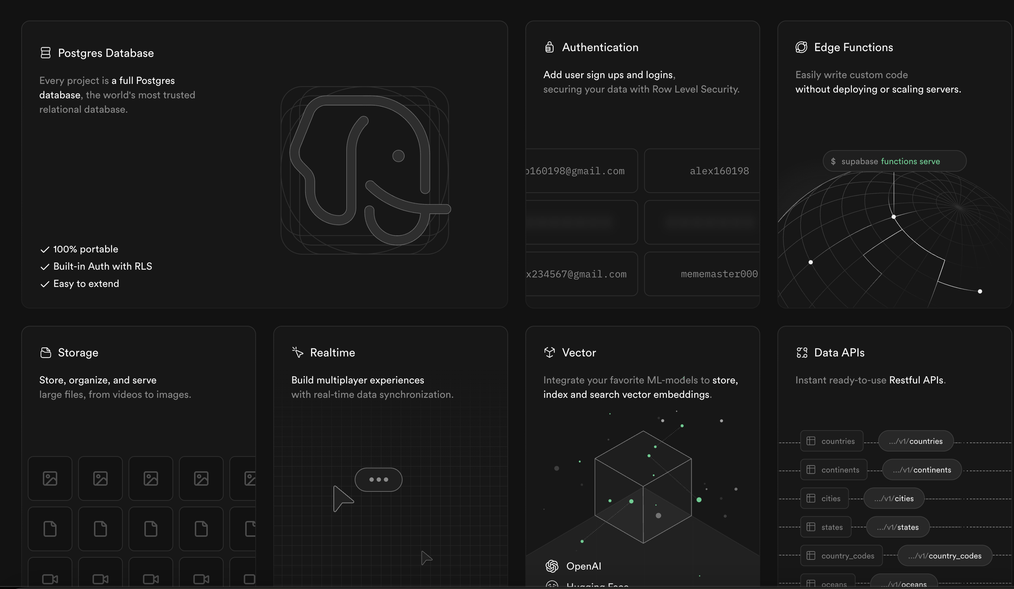Screen dimensions: 1014x589
Task: Click the .../v1/states endpoint pill
Action: [x=898, y=527]
